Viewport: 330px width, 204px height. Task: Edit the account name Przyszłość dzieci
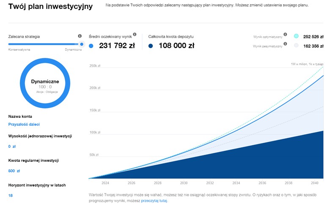click(24, 125)
